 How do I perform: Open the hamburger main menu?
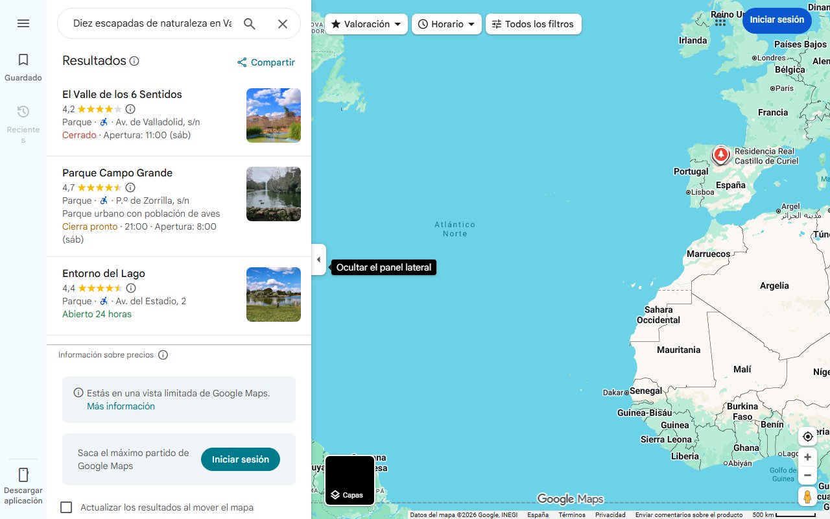click(23, 23)
